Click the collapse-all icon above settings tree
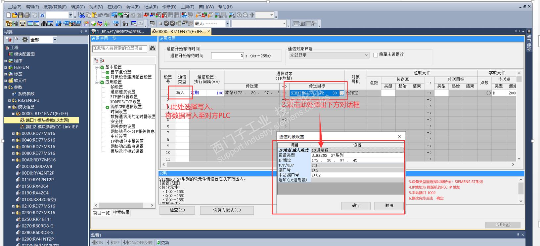The image size is (540, 246). coord(102,60)
